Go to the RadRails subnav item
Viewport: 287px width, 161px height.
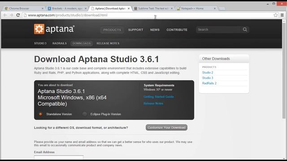click(60, 43)
